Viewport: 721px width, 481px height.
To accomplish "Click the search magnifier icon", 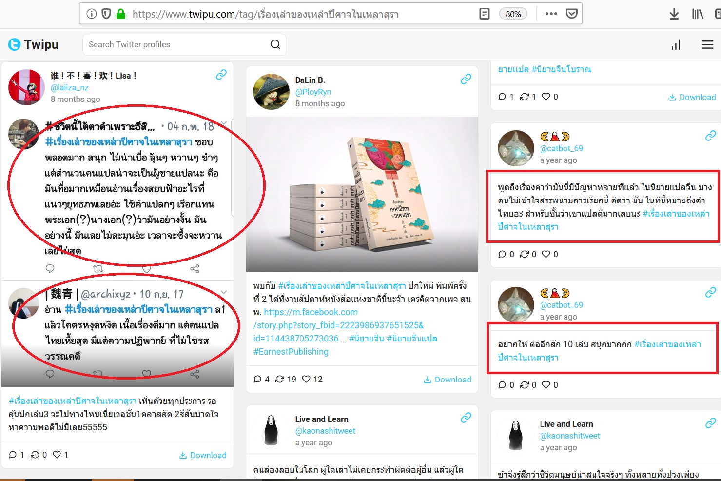I will click(275, 44).
